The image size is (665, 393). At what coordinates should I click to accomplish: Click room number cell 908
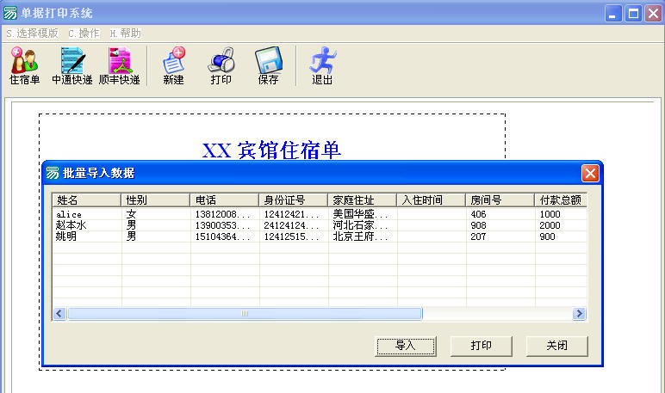click(478, 225)
